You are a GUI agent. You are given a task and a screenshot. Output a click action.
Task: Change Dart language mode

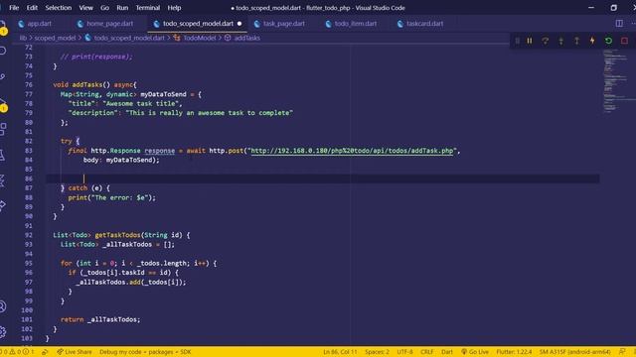[447, 352]
